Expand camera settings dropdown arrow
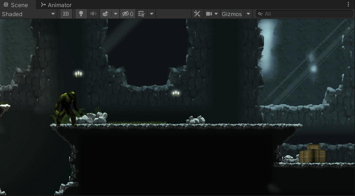Viewport: 355px width, 196px height. [216, 14]
